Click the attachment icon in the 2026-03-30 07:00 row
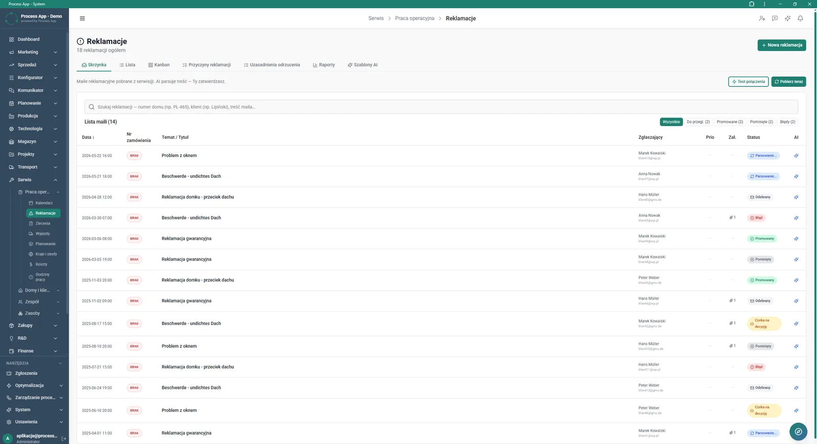The width and height of the screenshot is (817, 444). pyautogui.click(x=732, y=218)
